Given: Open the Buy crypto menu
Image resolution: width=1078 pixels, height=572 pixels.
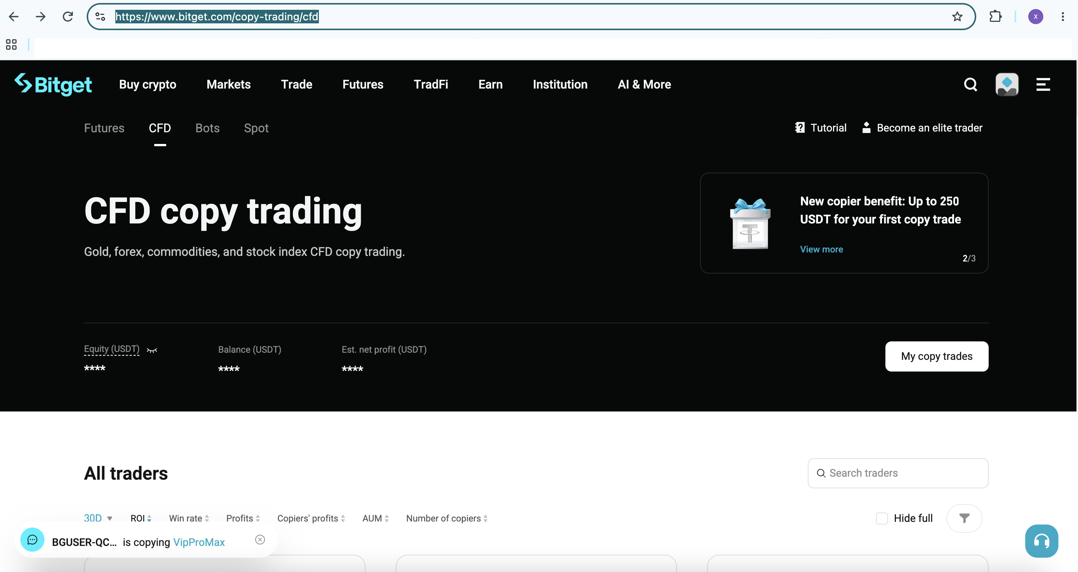Looking at the screenshot, I should tap(148, 84).
